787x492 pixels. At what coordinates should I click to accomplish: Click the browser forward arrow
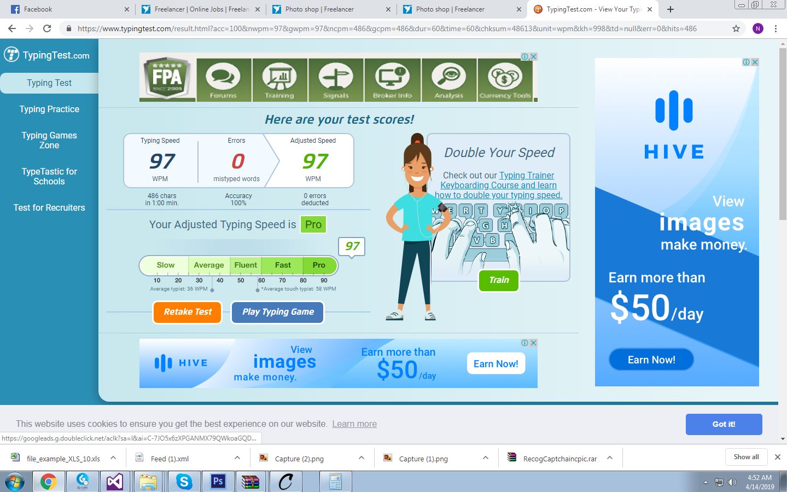30,28
